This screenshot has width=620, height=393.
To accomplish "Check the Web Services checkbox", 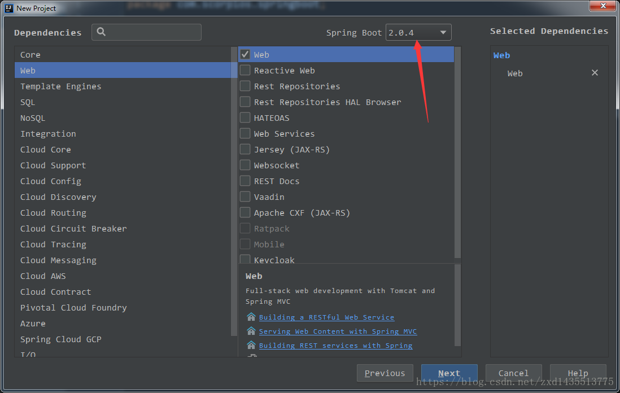I will click(x=245, y=133).
